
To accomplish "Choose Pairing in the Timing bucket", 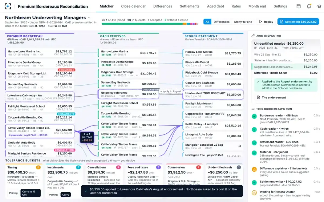I will [13, 193].
